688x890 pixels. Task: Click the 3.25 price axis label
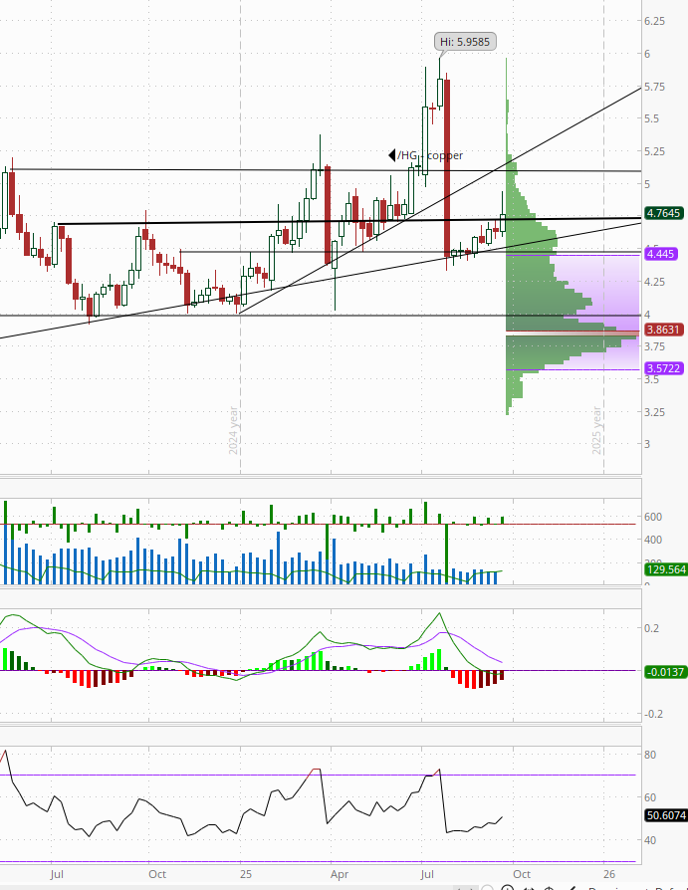(x=654, y=412)
